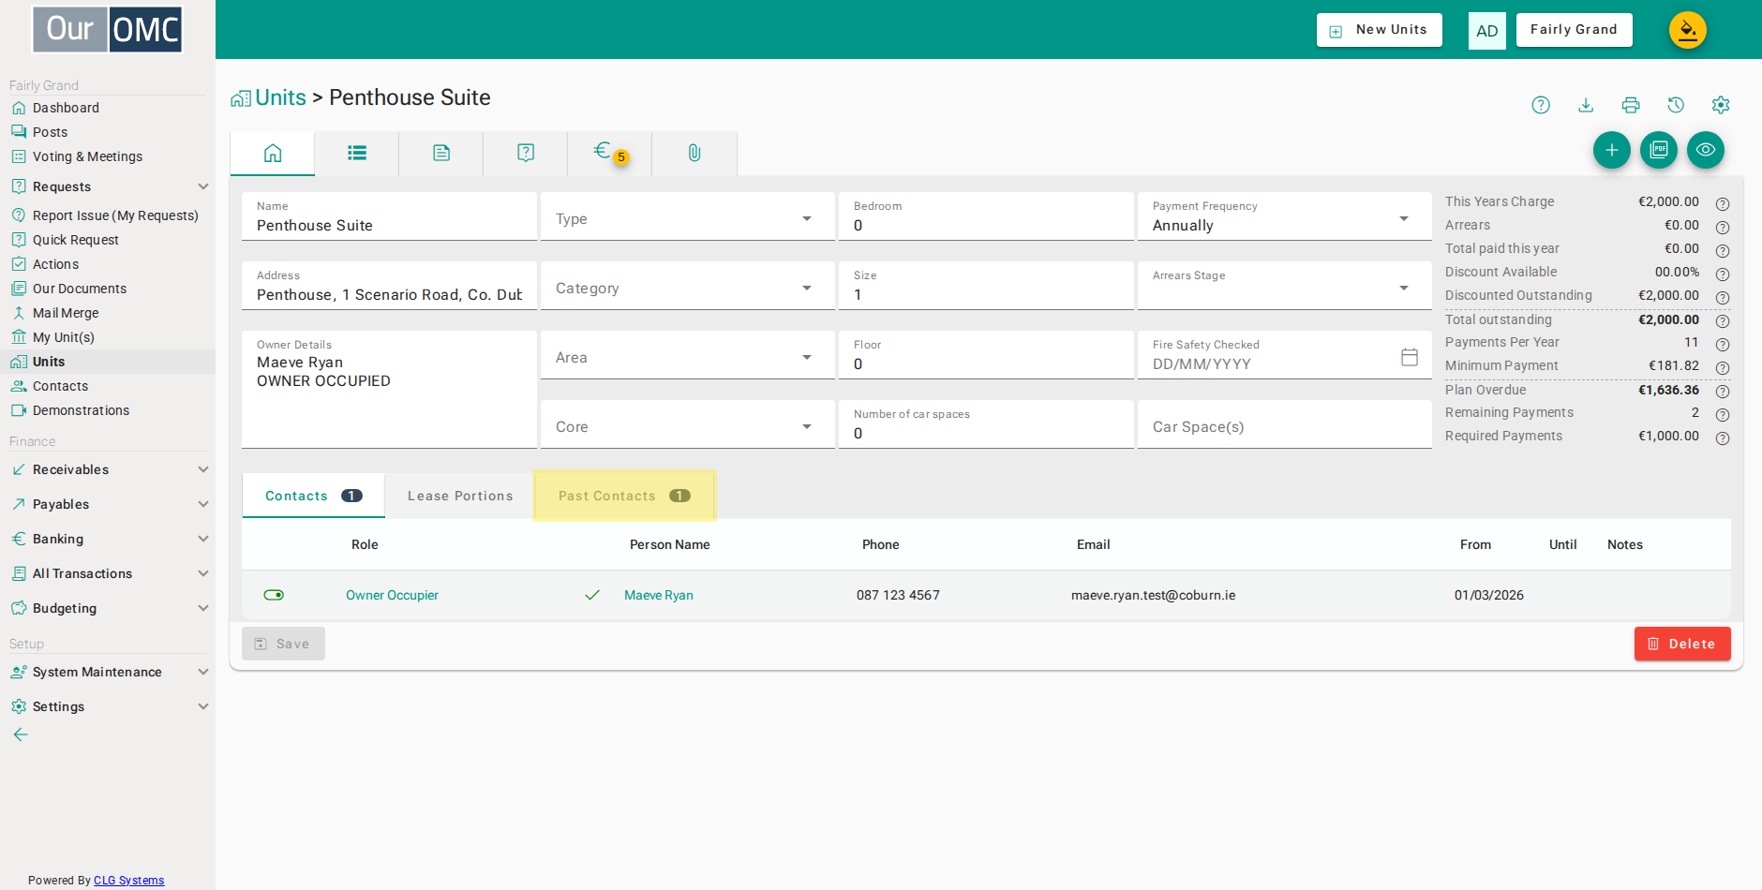1762x890 pixels.
Task: Select the Contacts tab
Action: click(x=313, y=496)
